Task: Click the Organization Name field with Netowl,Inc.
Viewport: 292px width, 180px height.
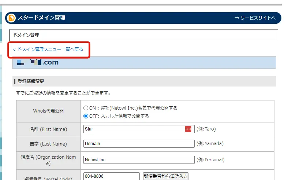Action: [x=139, y=160]
